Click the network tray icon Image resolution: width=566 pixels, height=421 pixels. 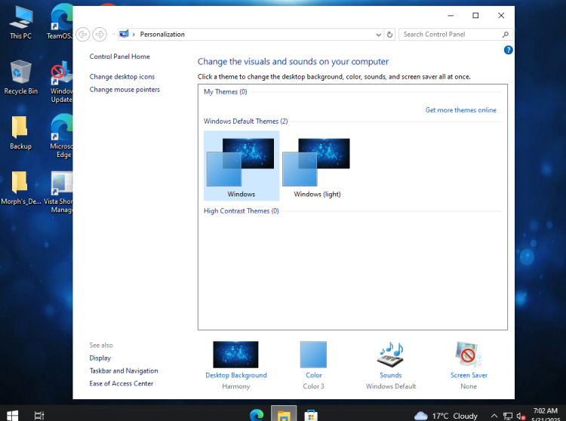[508, 416]
